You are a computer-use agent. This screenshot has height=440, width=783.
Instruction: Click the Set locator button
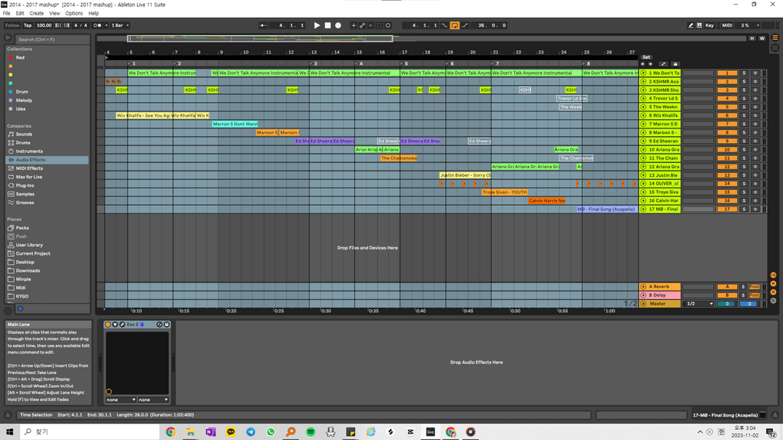(x=646, y=58)
